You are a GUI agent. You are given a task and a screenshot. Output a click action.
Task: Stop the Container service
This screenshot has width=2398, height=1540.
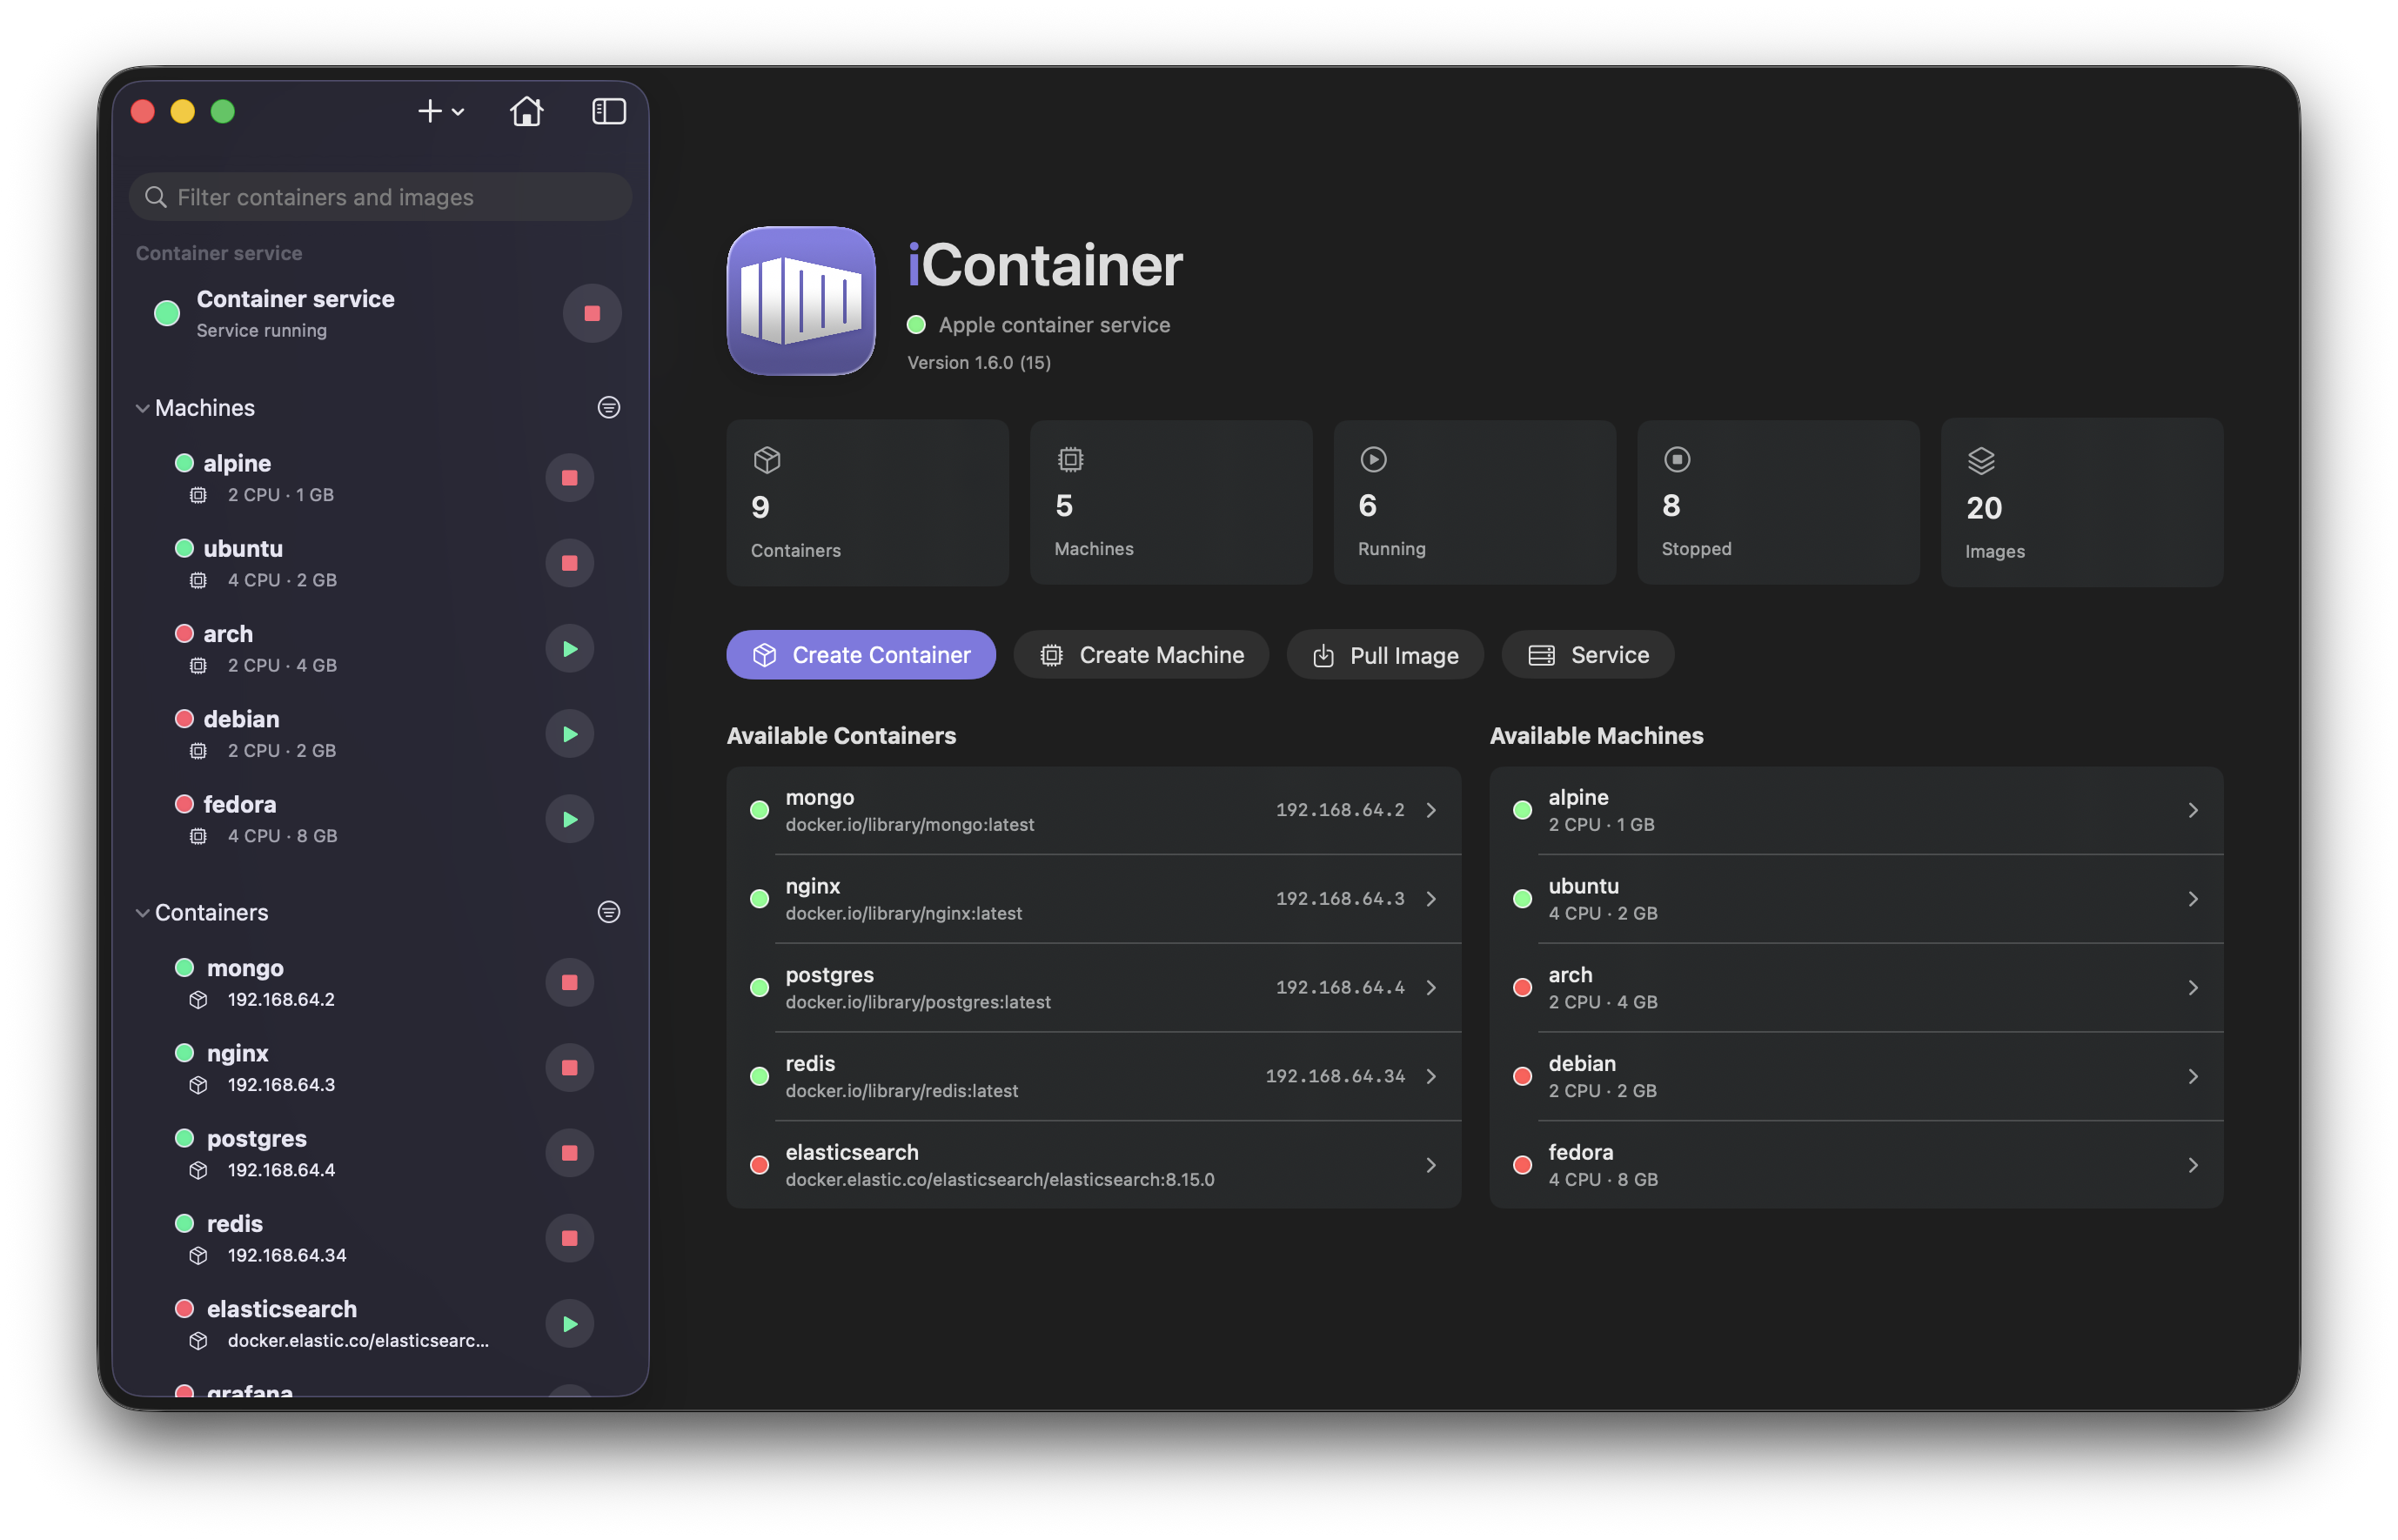[x=592, y=314]
